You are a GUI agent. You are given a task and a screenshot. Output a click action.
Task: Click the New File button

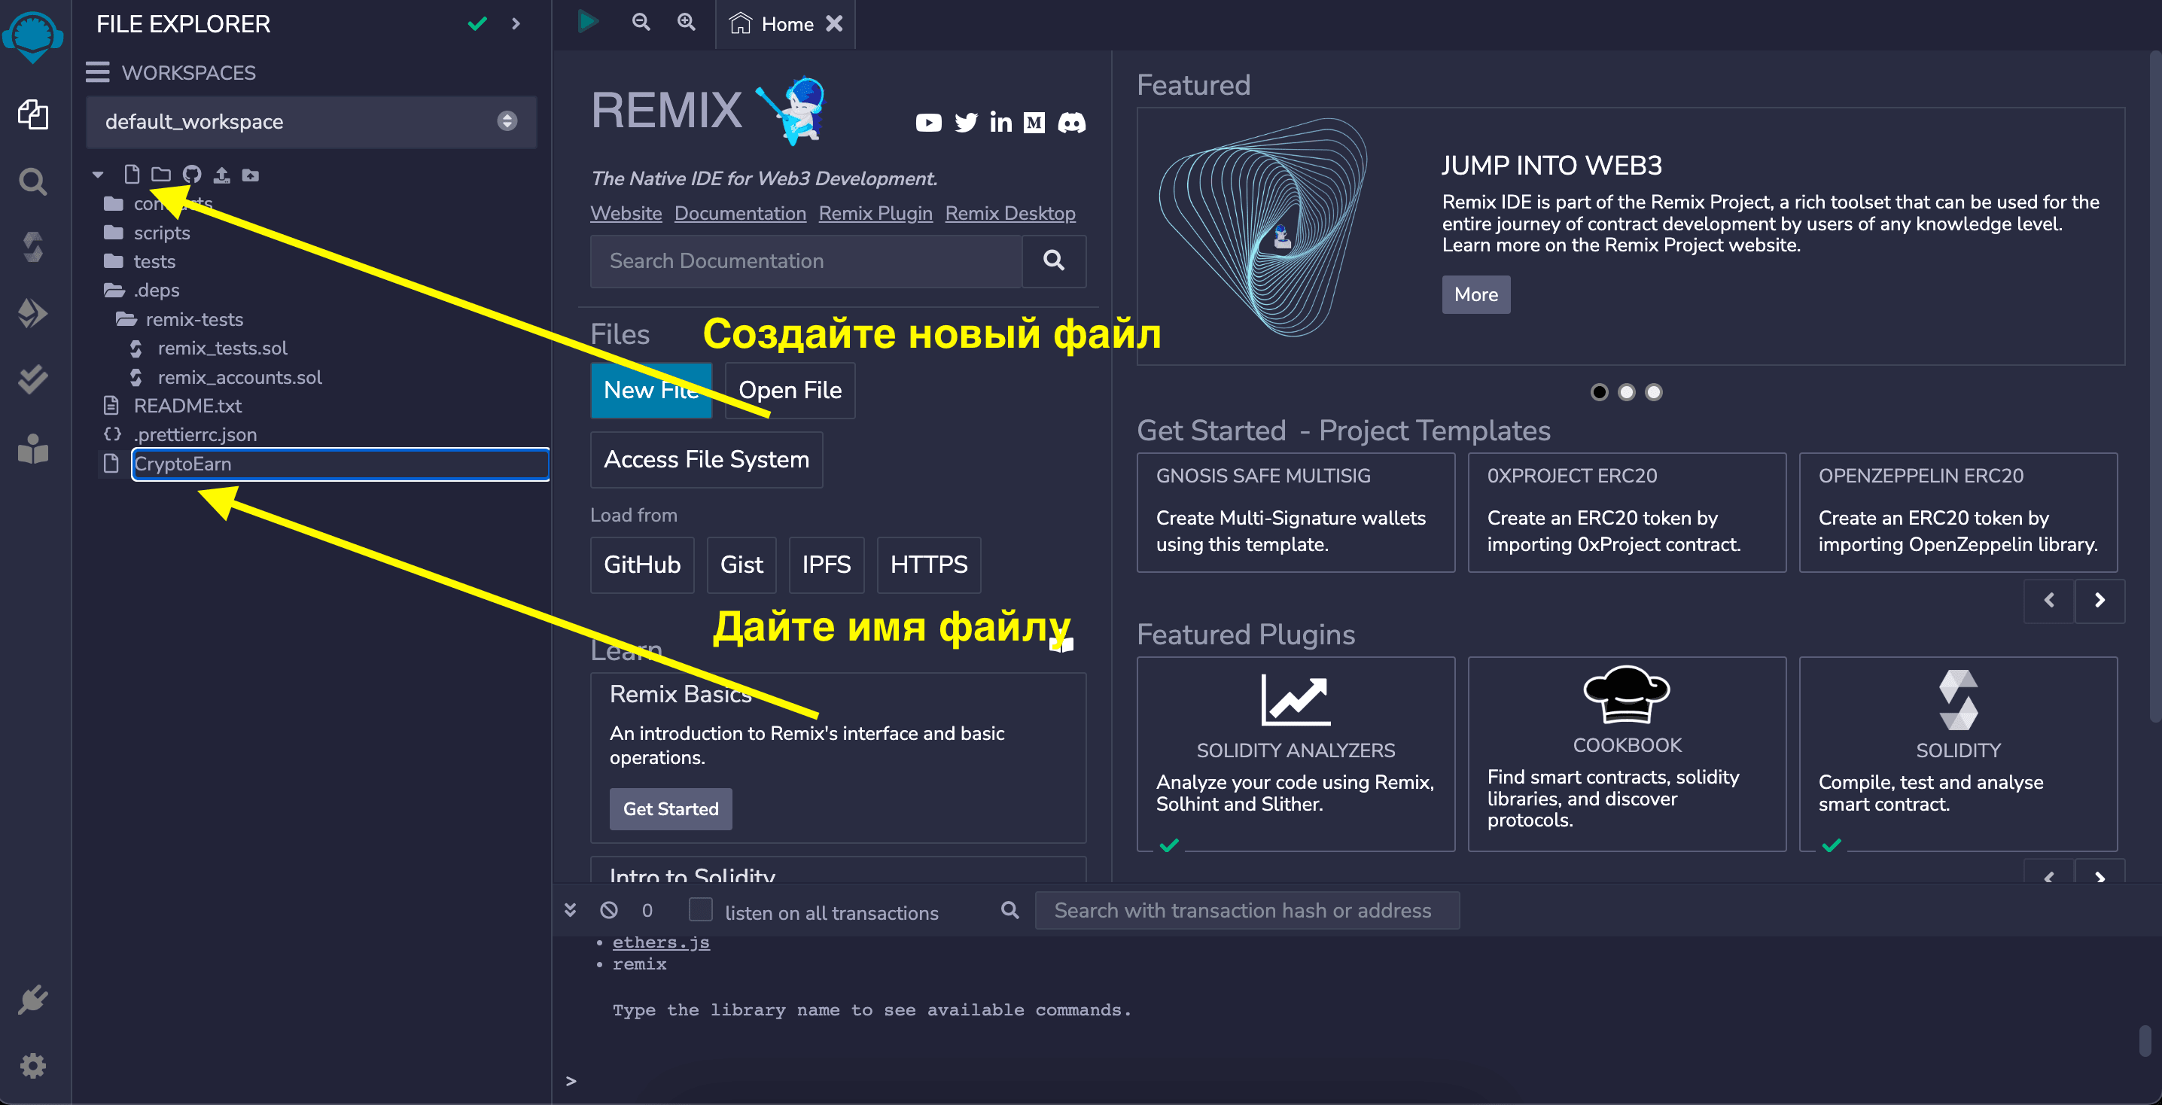click(648, 391)
